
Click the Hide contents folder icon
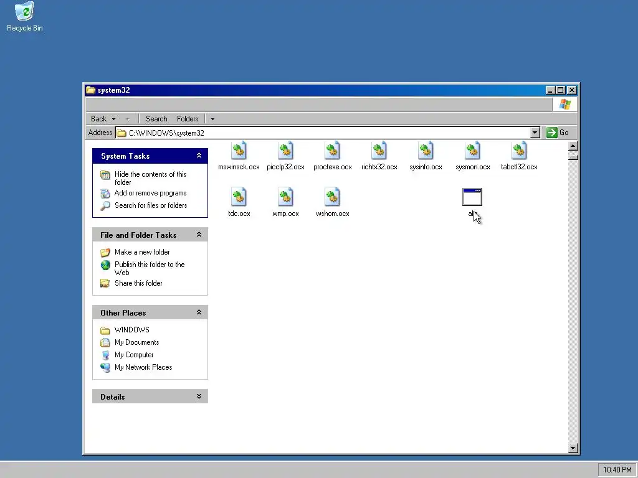pyautogui.click(x=105, y=175)
